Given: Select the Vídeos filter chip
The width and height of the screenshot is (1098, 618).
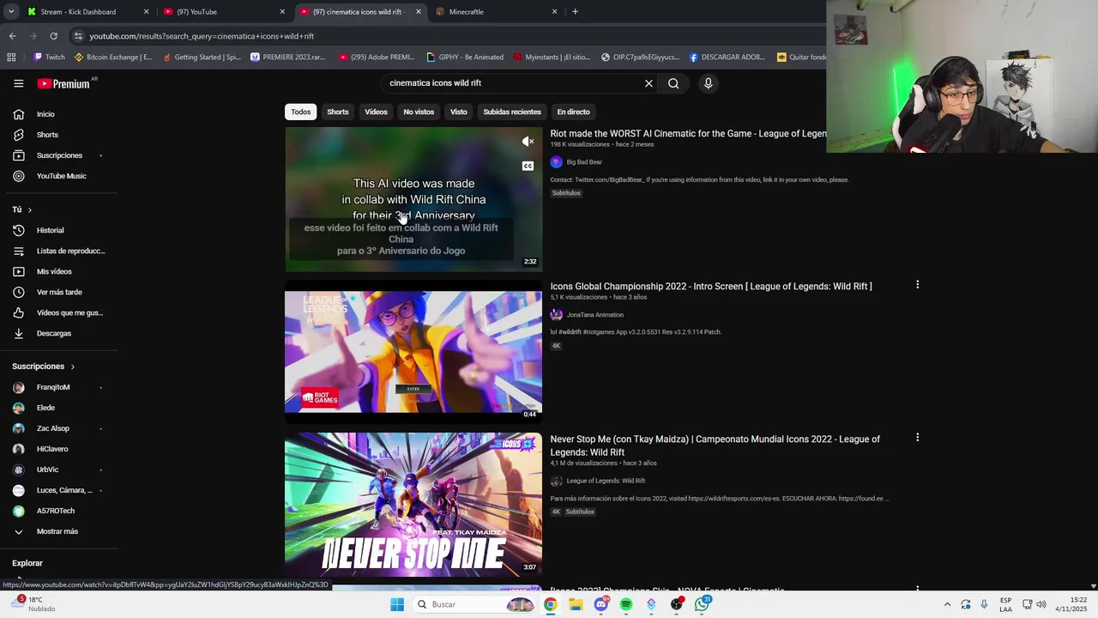Looking at the screenshot, I should coord(376,112).
